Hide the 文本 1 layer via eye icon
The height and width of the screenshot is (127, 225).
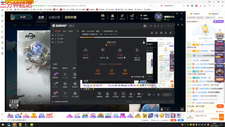53,42
